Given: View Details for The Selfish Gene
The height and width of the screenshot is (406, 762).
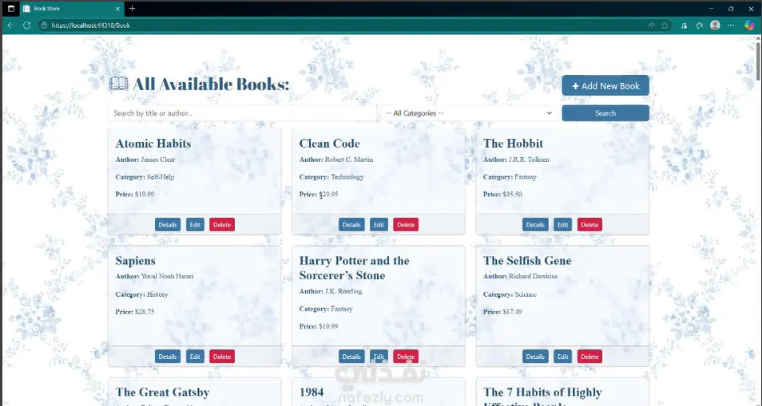Looking at the screenshot, I should click(x=535, y=357).
